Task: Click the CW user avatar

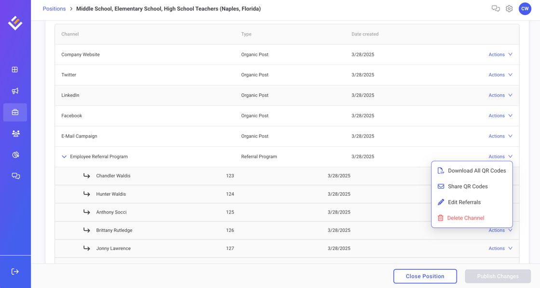Action: point(525,9)
